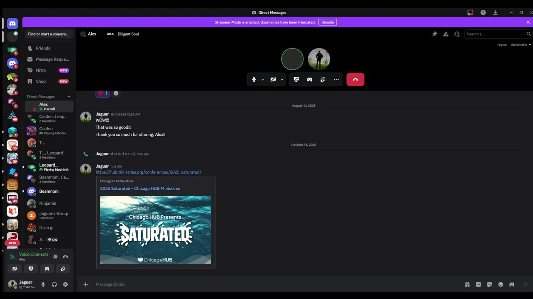Viewport: 533px width, 299px height.
Task: Open Jaguar user status panel
Action: pyautogui.click(x=23, y=284)
